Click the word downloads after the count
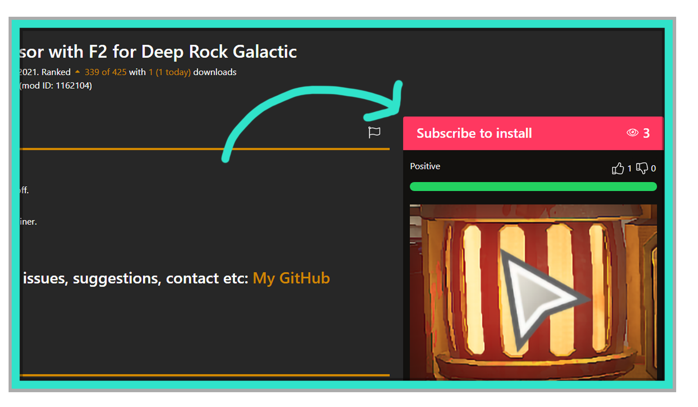 215,72
